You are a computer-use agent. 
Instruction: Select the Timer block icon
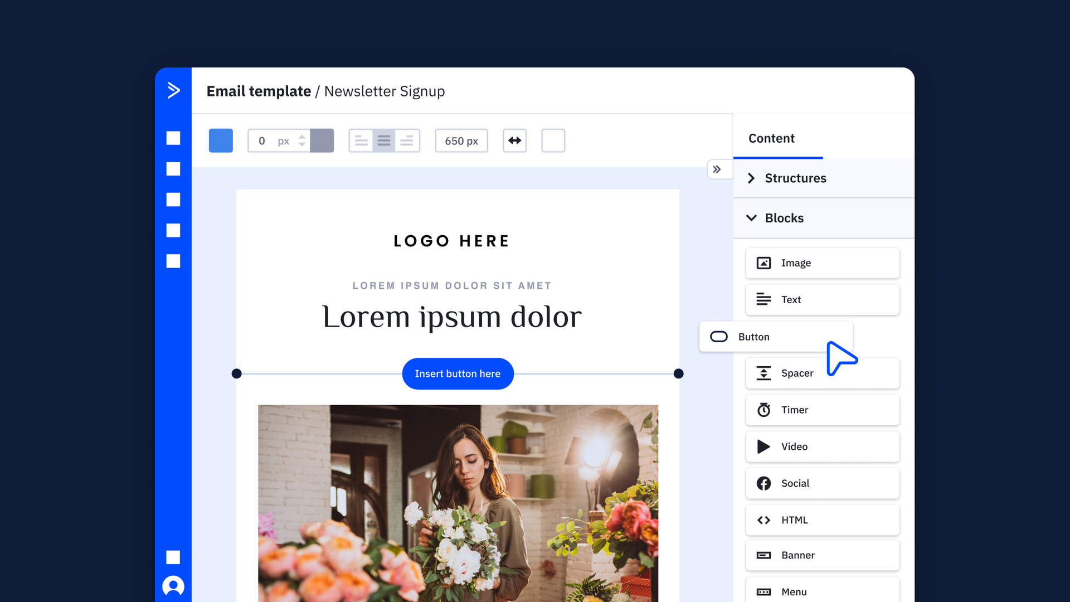click(x=763, y=410)
